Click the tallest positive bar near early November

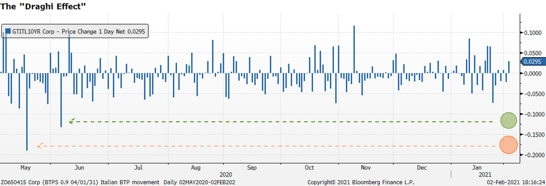pos(354,49)
